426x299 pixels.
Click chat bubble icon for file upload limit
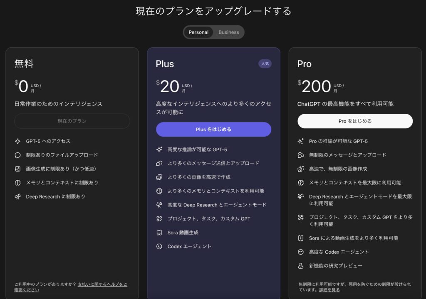[17, 155]
